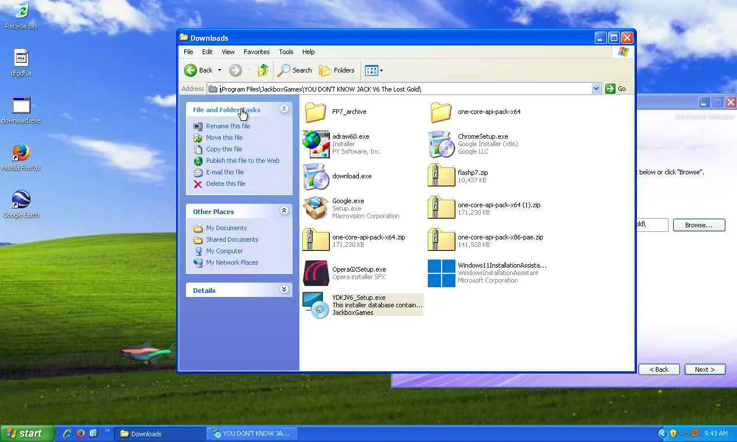This screenshot has height=442, width=737.
Task: Click the Go button beside address bar
Action: pyautogui.click(x=616, y=89)
